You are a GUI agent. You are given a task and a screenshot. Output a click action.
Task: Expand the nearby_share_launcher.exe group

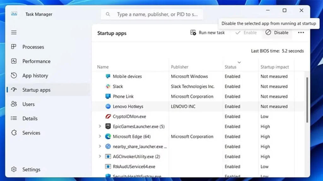[x=100, y=146]
